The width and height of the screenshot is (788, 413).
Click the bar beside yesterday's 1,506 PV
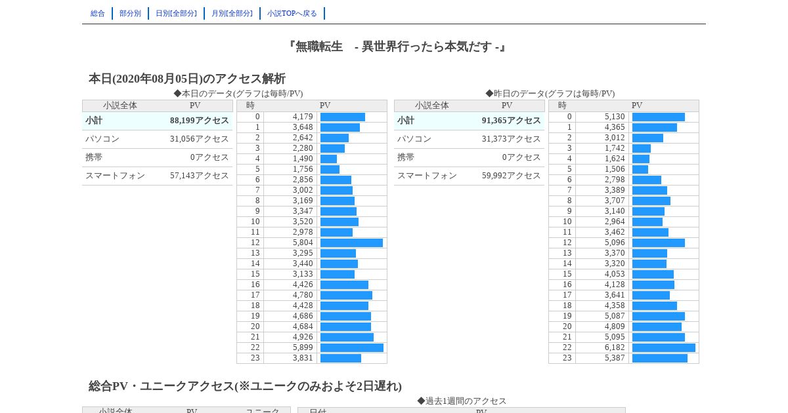(x=640, y=169)
